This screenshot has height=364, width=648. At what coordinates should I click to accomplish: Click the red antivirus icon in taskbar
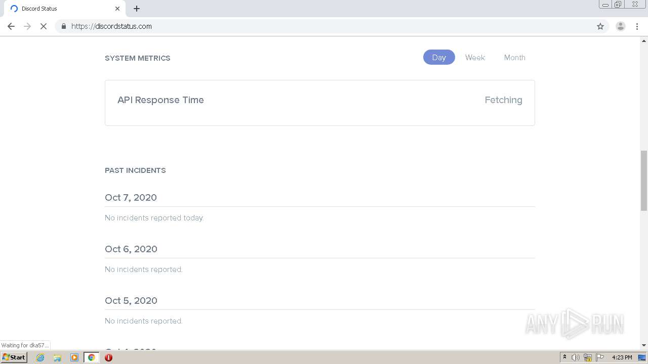pyautogui.click(x=108, y=357)
